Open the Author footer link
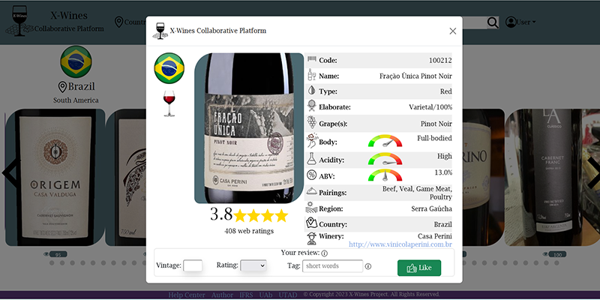Image resolution: width=600 pixels, height=300 pixels. [222, 295]
